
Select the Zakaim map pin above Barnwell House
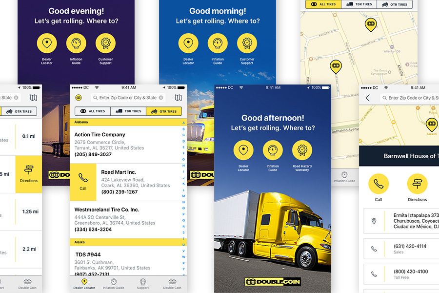tap(432, 124)
